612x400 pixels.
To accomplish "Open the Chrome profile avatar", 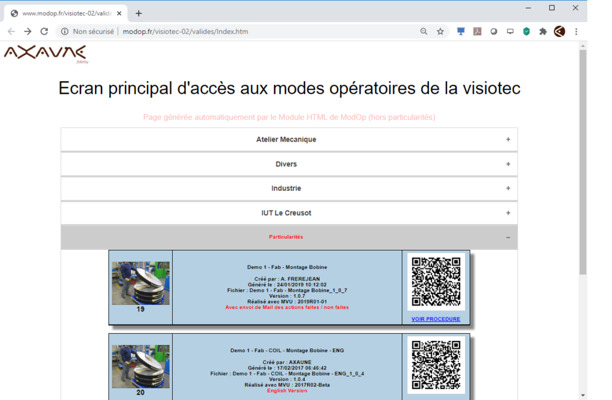I will pos(559,32).
